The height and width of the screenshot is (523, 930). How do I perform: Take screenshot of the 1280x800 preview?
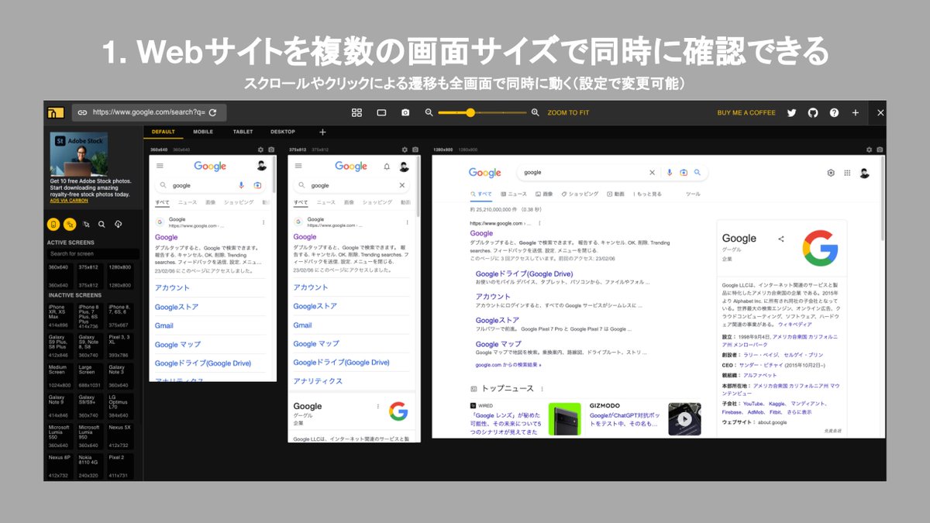pyautogui.click(x=880, y=150)
